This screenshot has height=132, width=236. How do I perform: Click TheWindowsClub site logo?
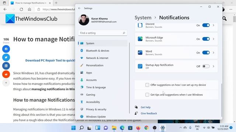click(31, 19)
